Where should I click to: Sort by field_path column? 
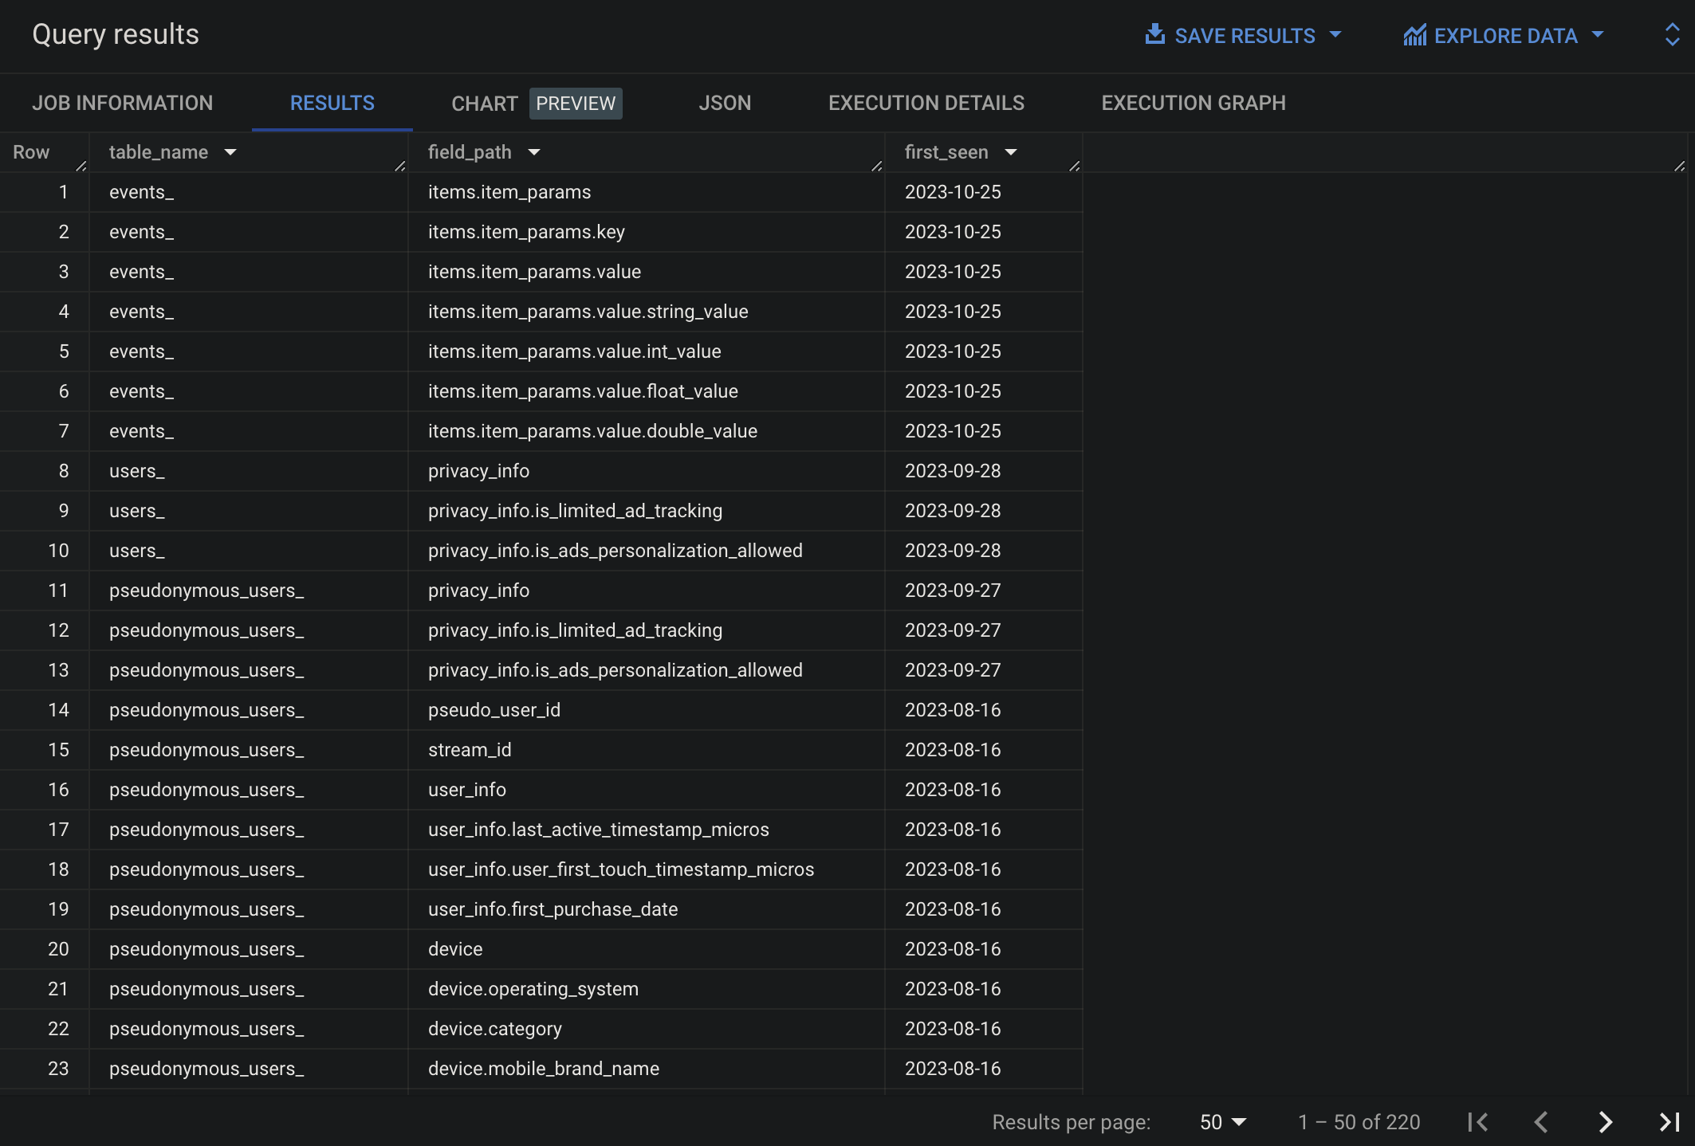[x=533, y=151]
